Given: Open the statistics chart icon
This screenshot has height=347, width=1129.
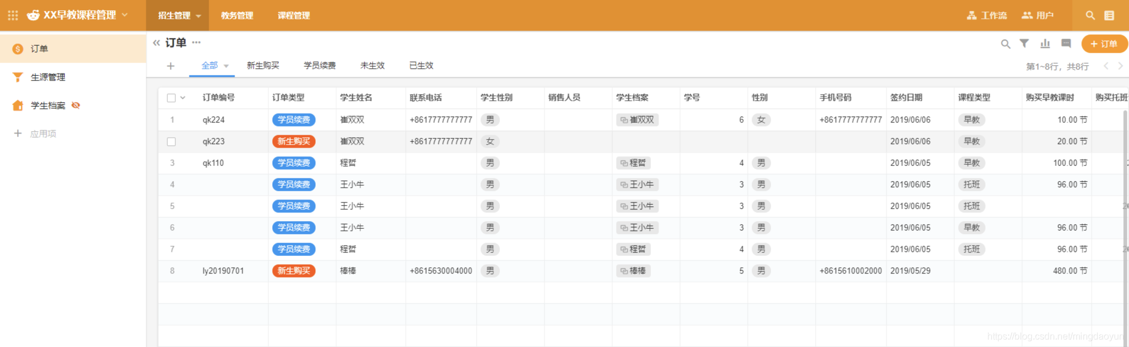Looking at the screenshot, I should (1045, 44).
